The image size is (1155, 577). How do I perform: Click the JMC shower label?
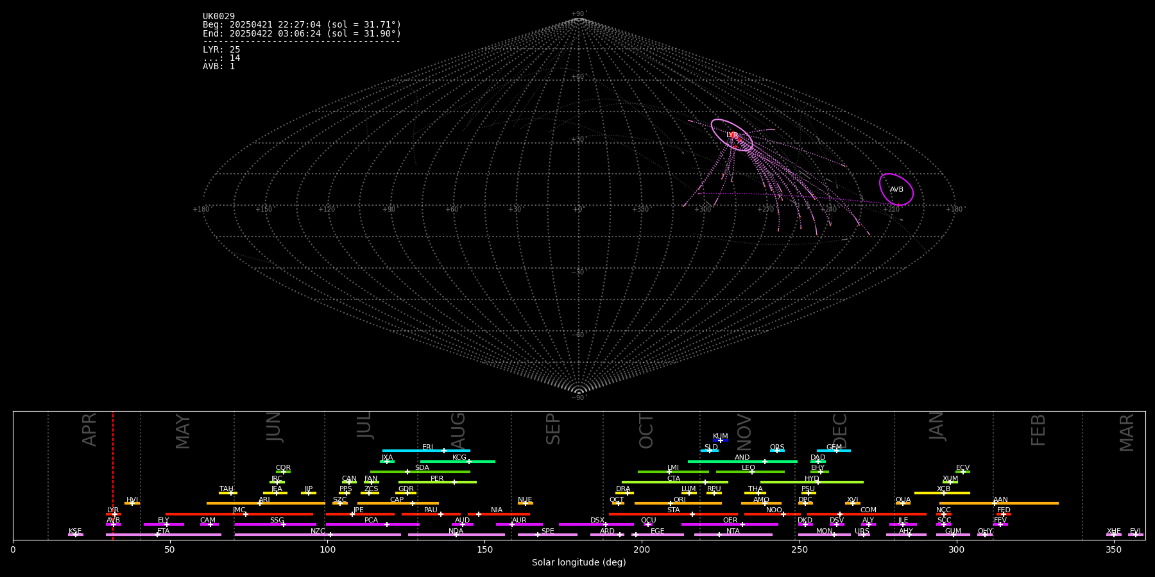point(239,510)
